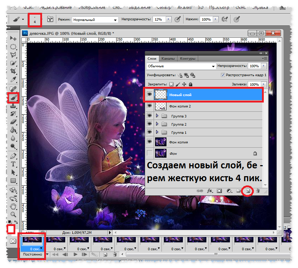The height and width of the screenshot is (268, 298).
Task: Select the Clone Stamp tool
Action: pos(13,106)
